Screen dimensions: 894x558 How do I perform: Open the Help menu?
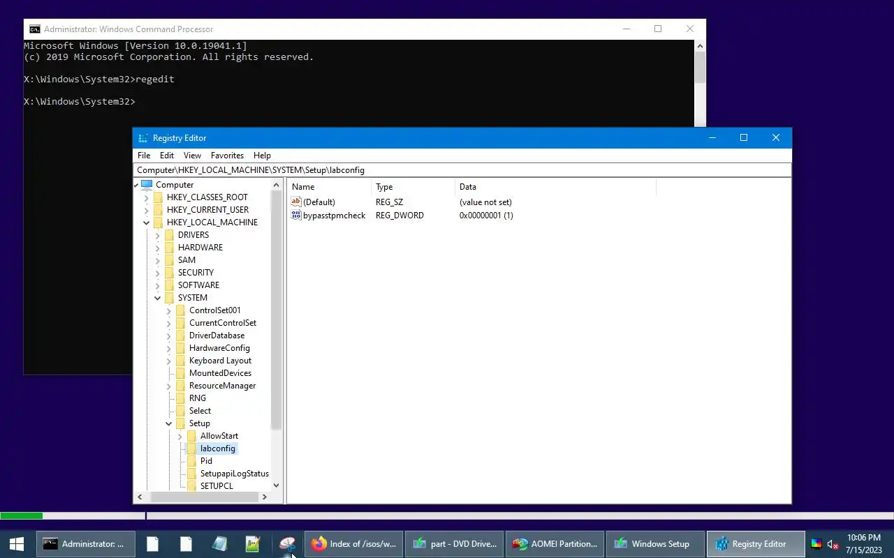point(262,156)
